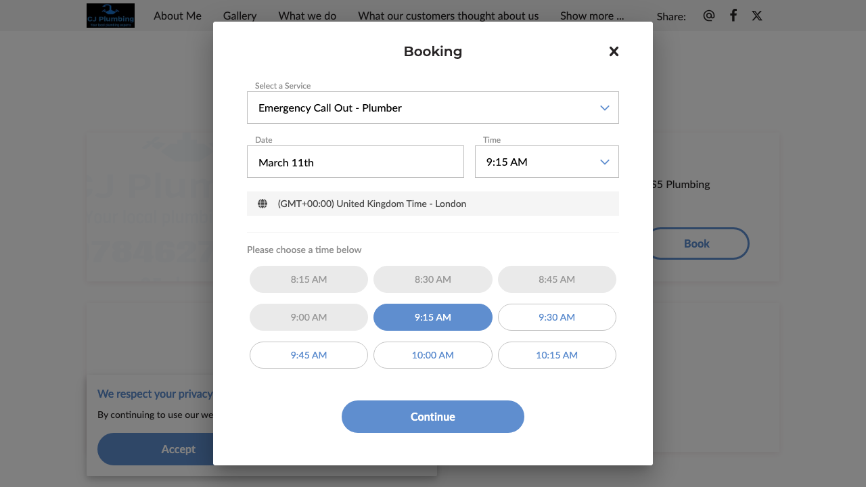
Task: Open the About Me page
Action: 177,16
